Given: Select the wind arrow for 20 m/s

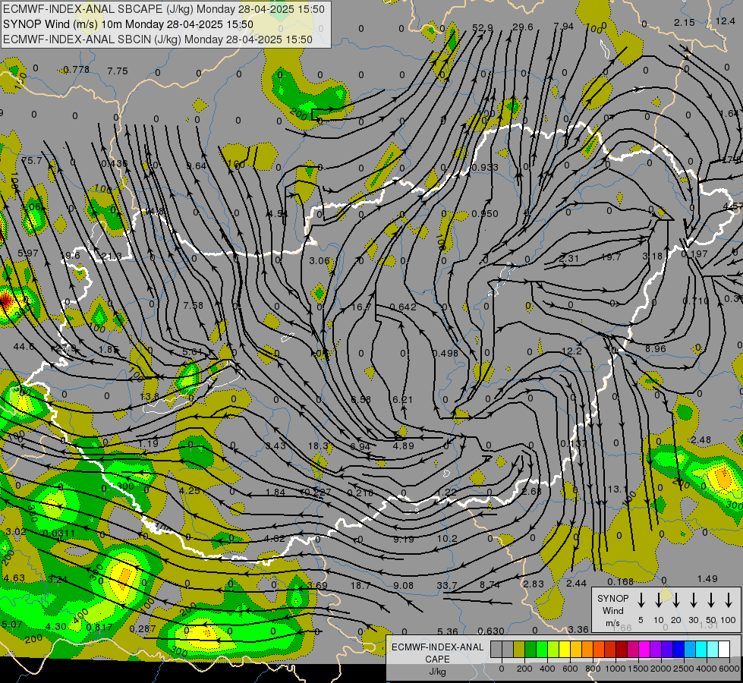Looking at the screenshot, I should click(x=675, y=600).
